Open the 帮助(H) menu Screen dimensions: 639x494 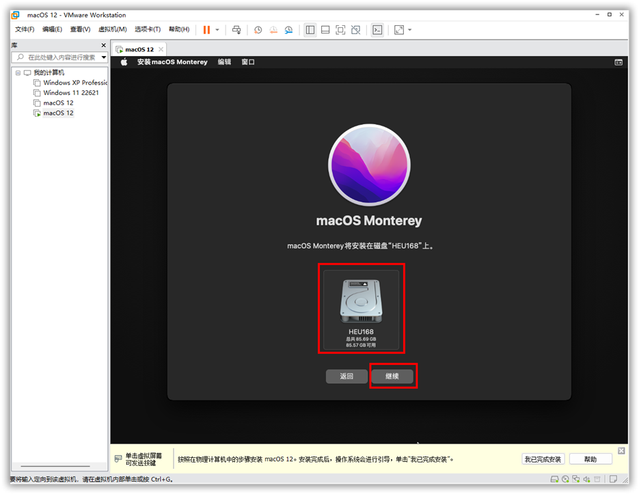pos(179,29)
